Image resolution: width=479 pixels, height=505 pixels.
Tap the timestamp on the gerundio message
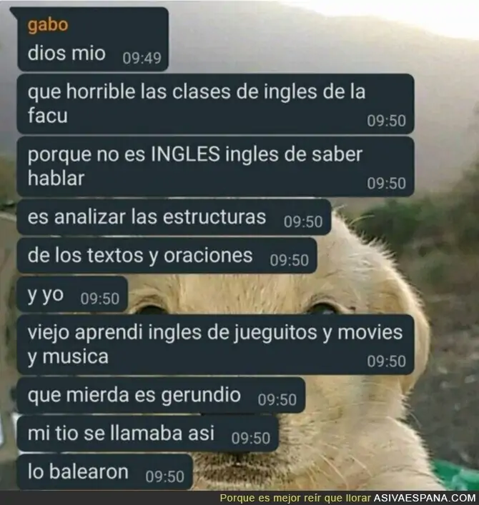pos(277,400)
